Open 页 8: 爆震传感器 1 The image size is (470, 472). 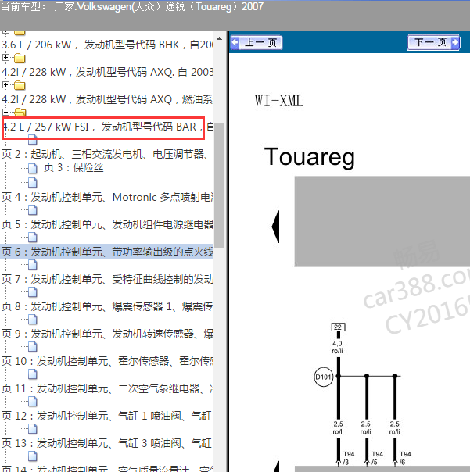(107, 306)
